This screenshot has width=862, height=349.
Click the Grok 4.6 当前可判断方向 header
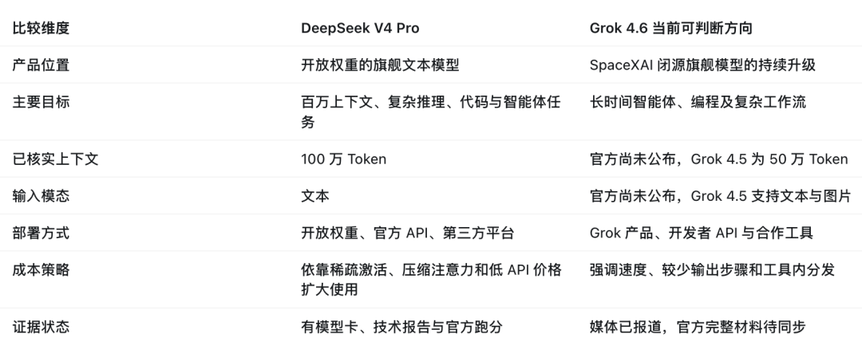coord(670,28)
